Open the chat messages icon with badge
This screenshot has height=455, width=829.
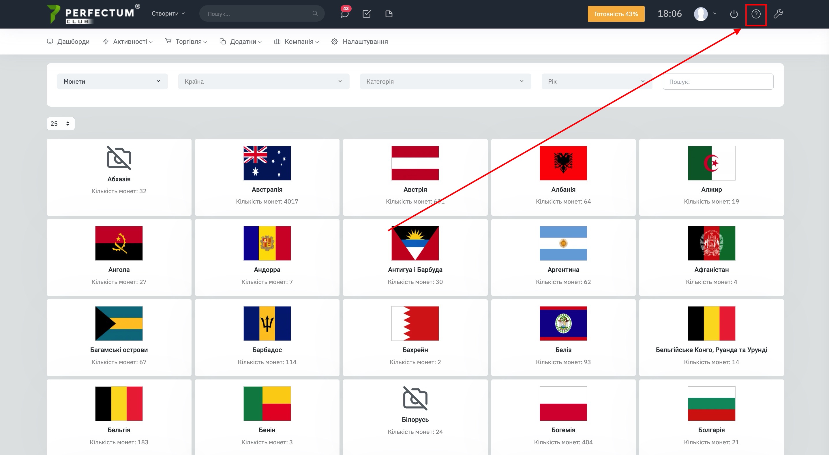[345, 14]
